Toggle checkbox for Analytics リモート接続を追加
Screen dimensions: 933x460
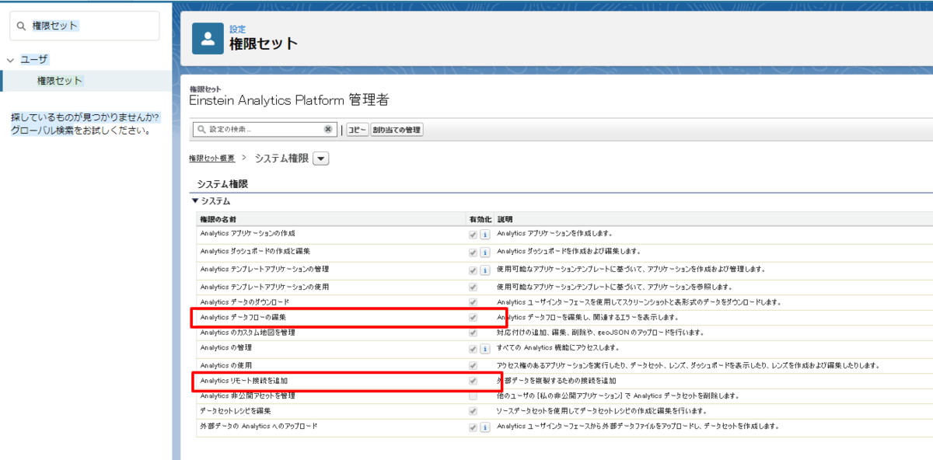point(473,381)
